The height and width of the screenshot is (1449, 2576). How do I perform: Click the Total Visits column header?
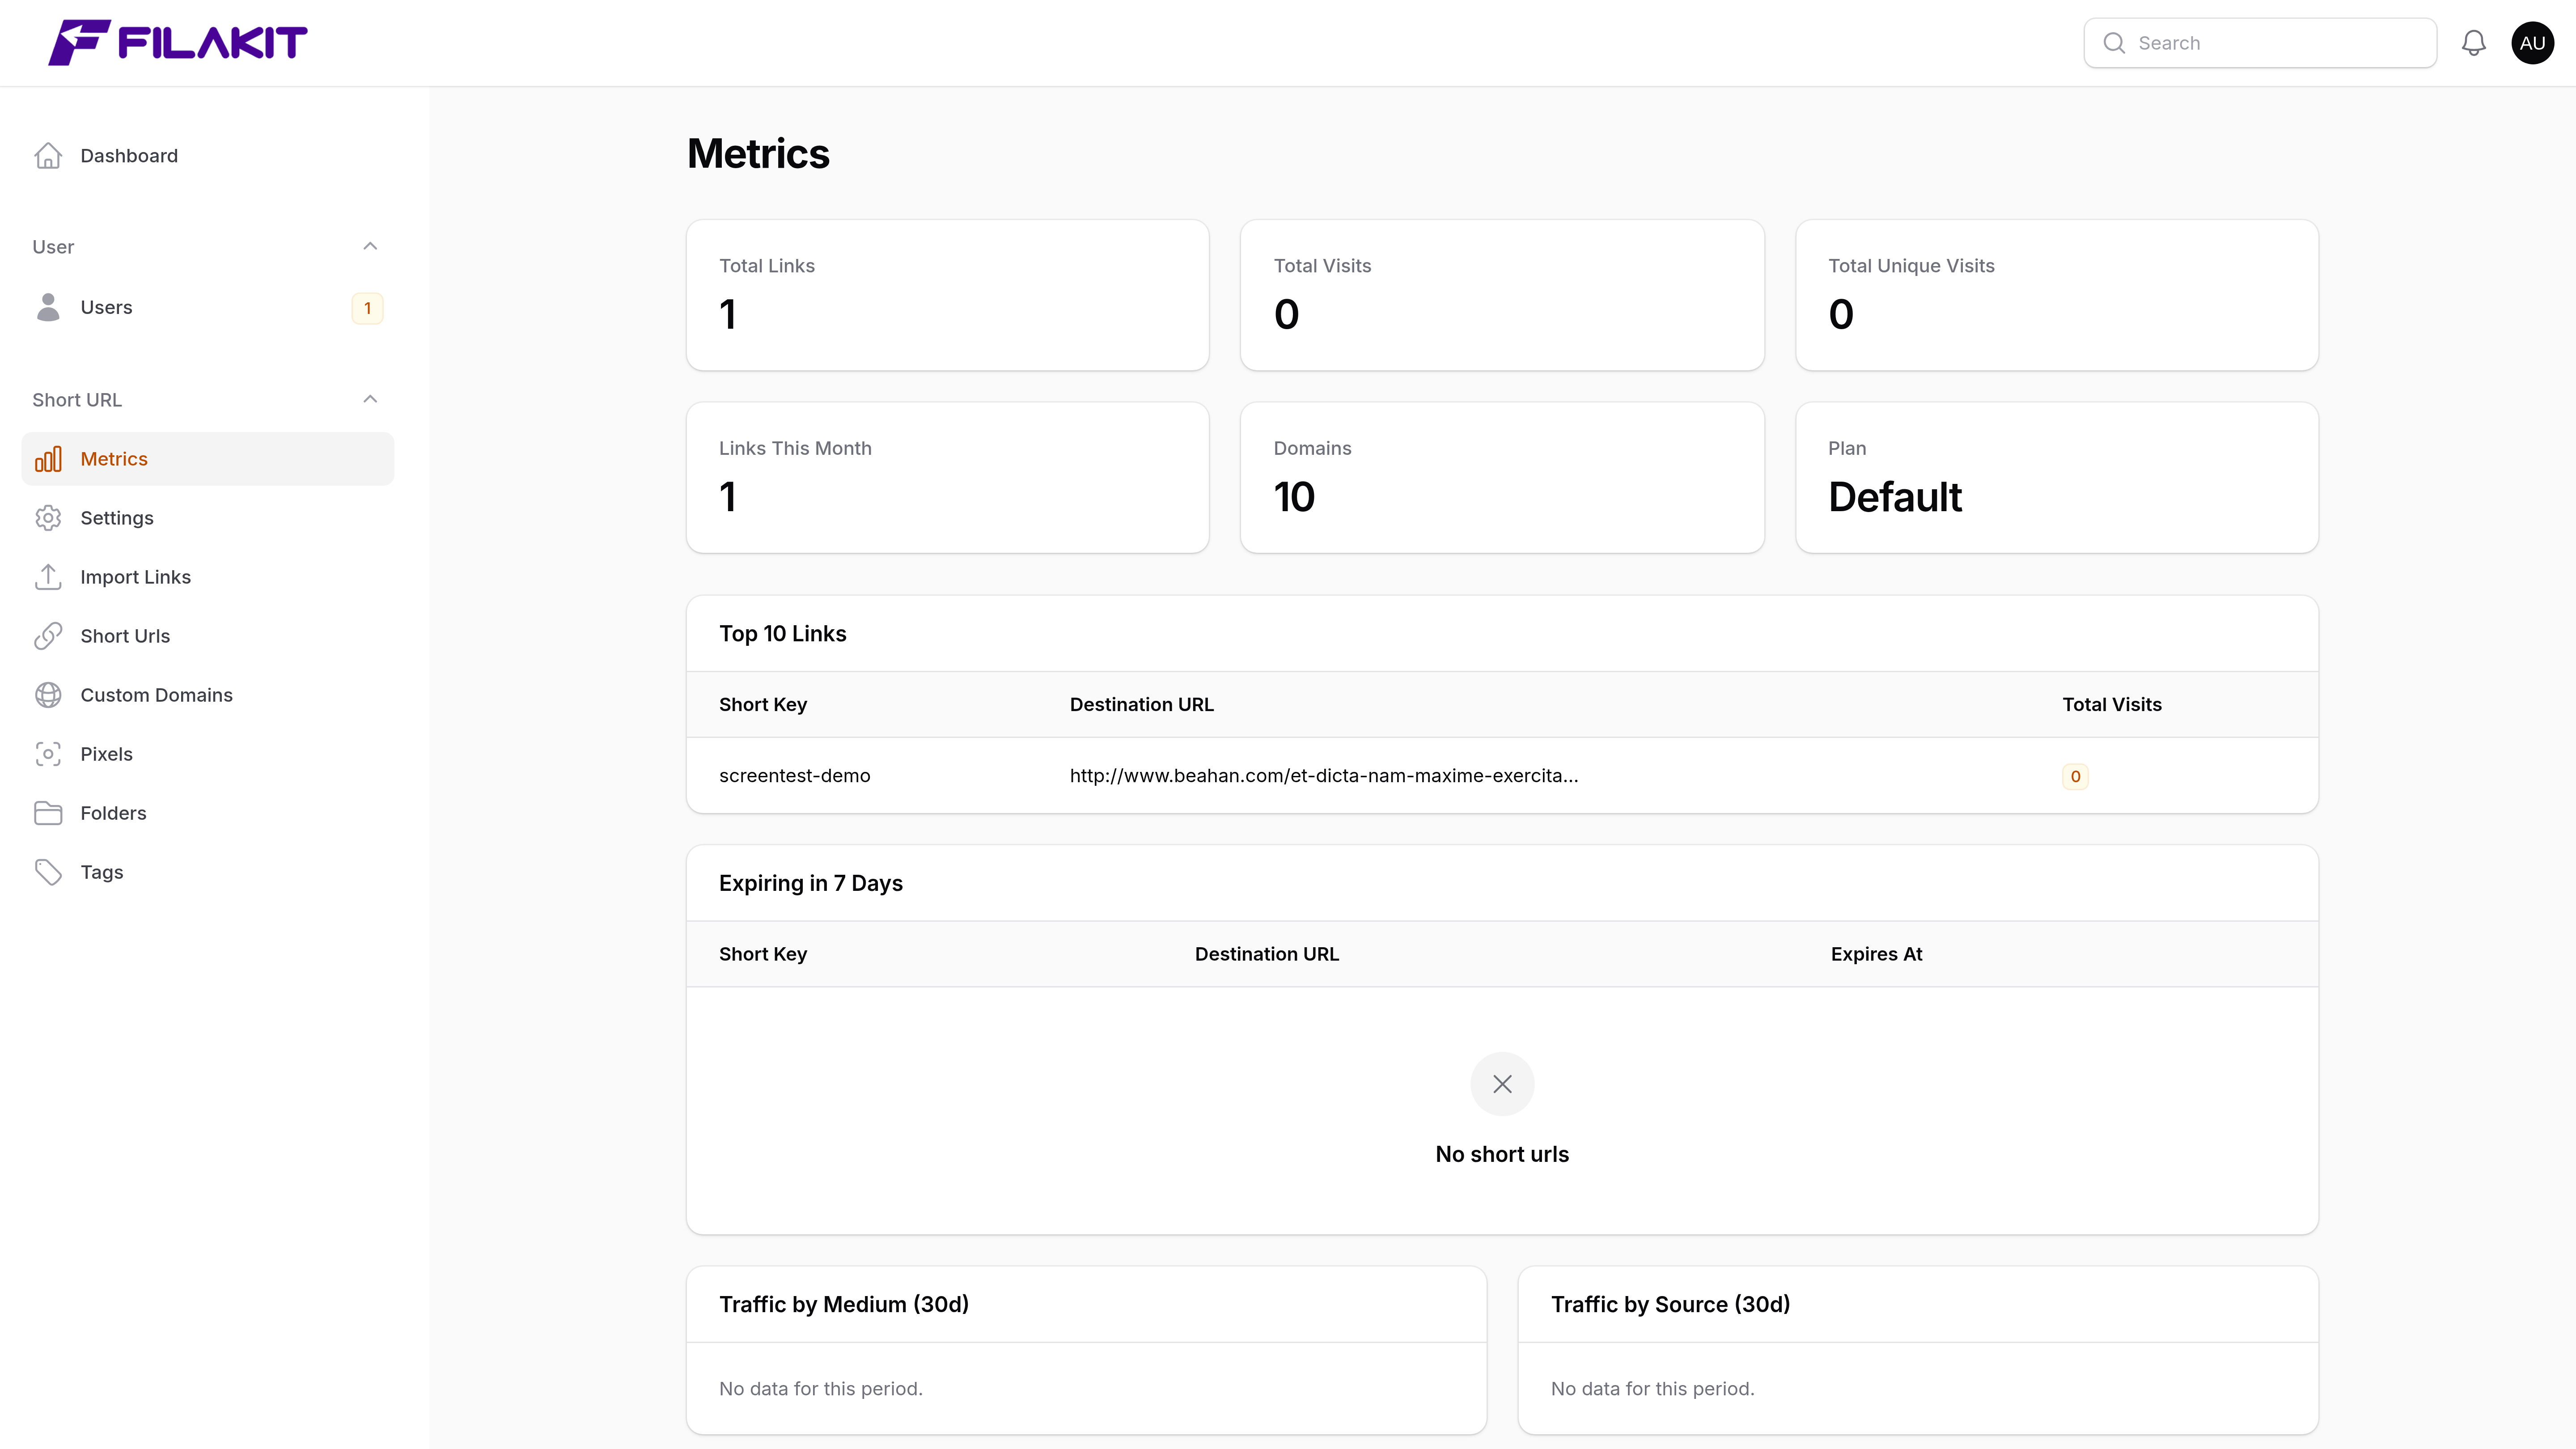click(x=2112, y=705)
